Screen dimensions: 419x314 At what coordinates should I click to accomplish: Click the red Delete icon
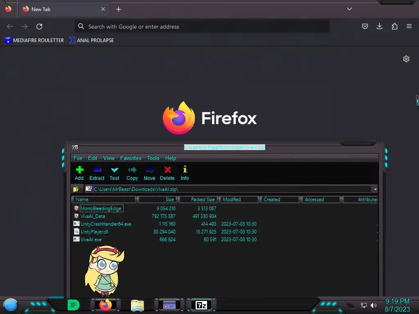[167, 173]
